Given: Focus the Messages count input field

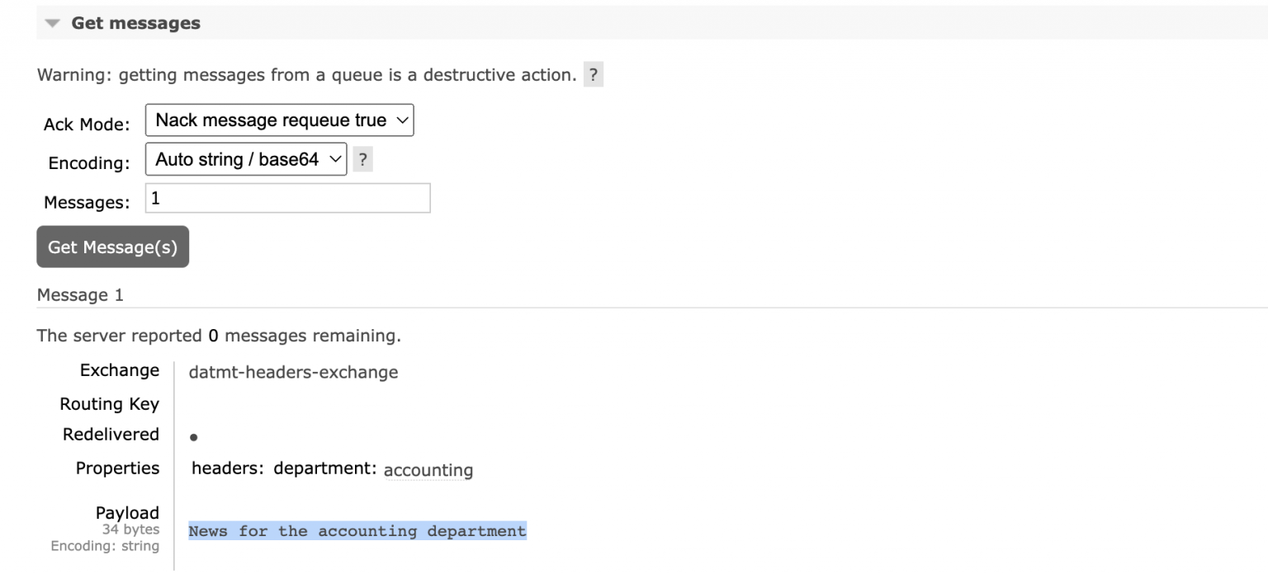Looking at the screenshot, I should tap(287, 198).
